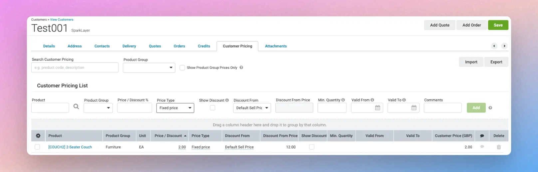Click the Customer Price (GBP) column header
538x172 pixels.
[453, 136]
